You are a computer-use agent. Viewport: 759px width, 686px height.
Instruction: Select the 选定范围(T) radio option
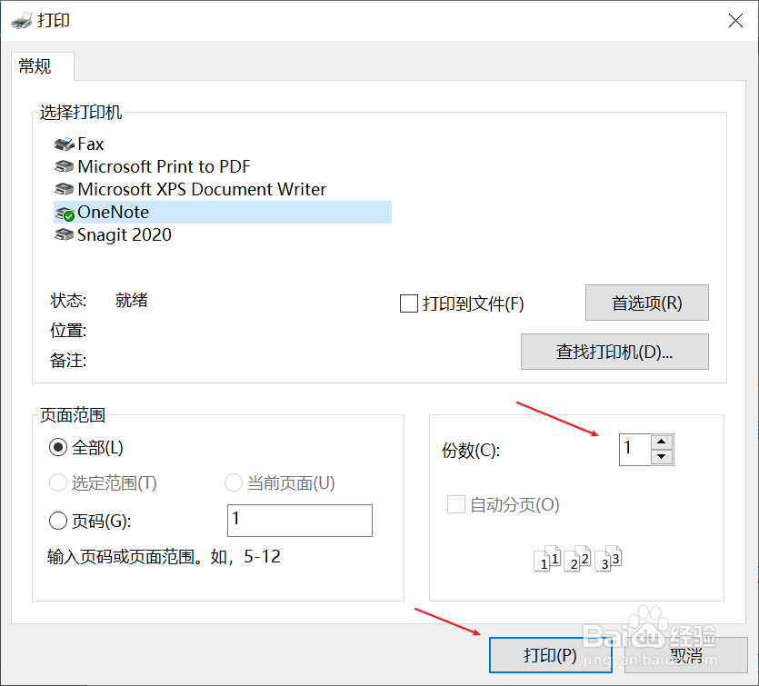tap(58, 482)
